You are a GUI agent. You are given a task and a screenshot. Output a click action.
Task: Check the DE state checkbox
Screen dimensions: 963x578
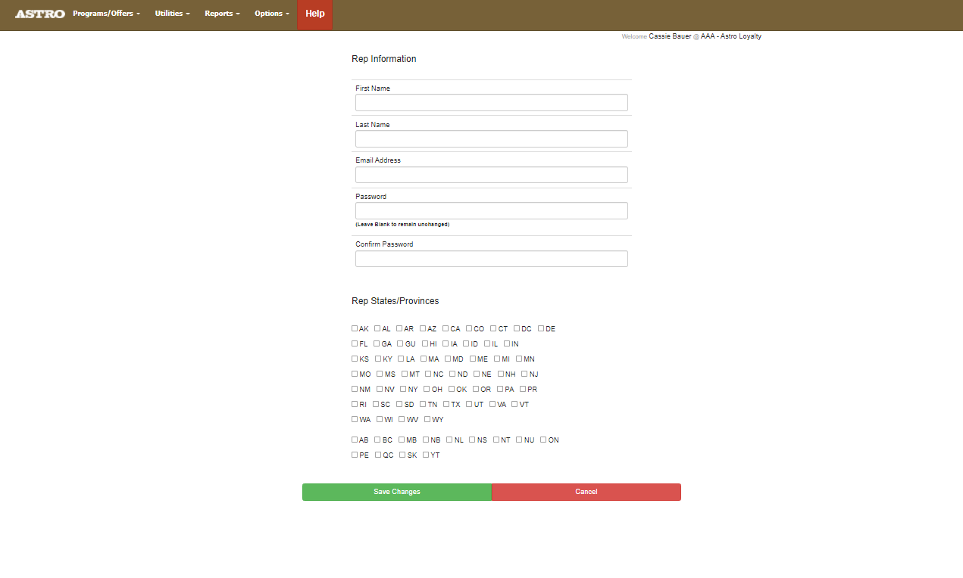tap(541, 328)
